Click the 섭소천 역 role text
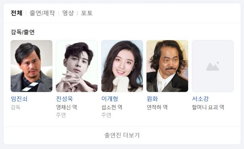This screenshot has width=244, height=149. 112,107
